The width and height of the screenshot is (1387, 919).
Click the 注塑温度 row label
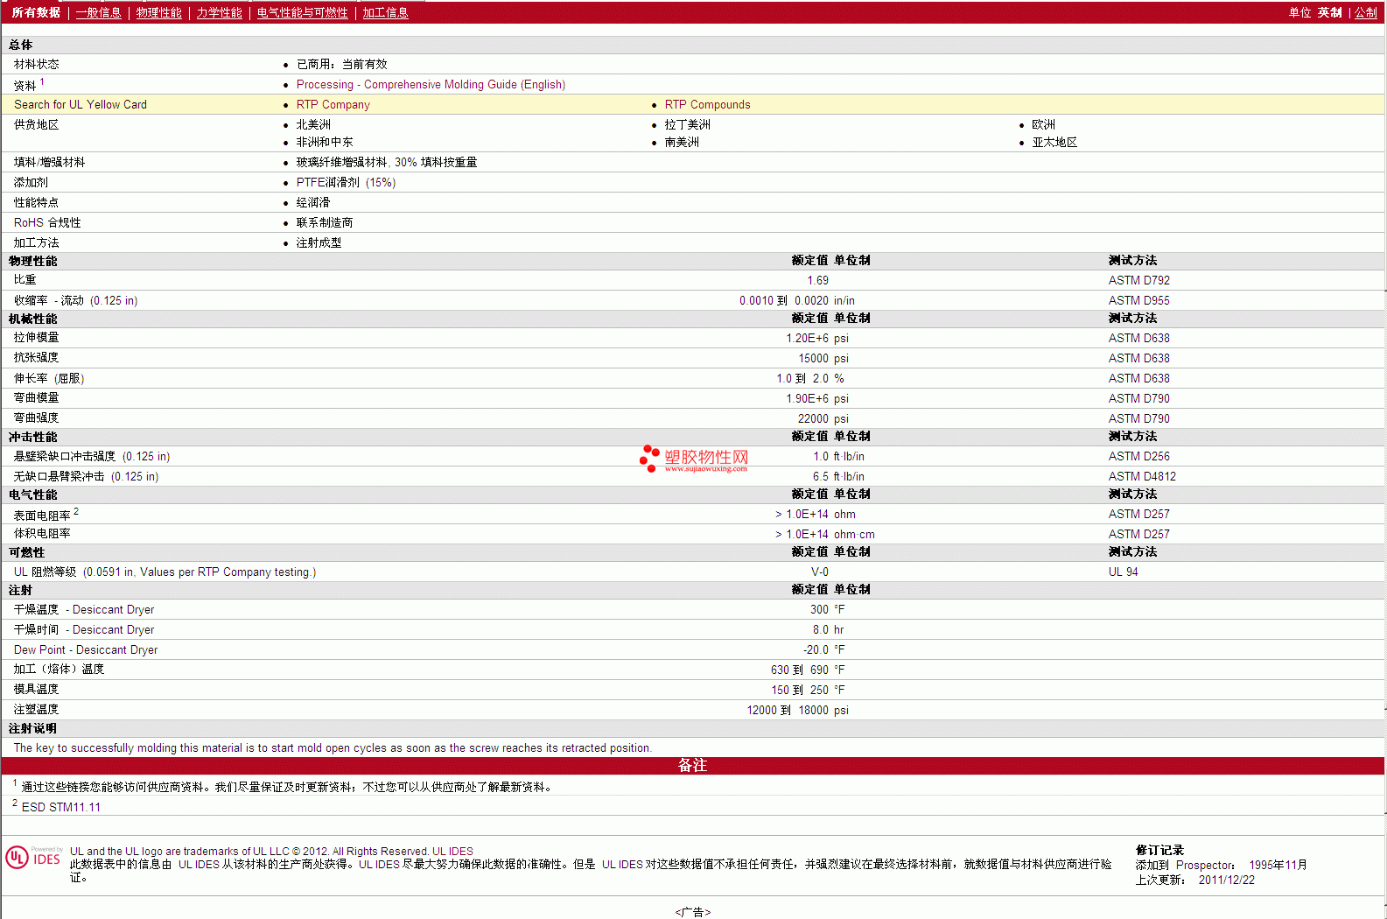click(37, 710)
